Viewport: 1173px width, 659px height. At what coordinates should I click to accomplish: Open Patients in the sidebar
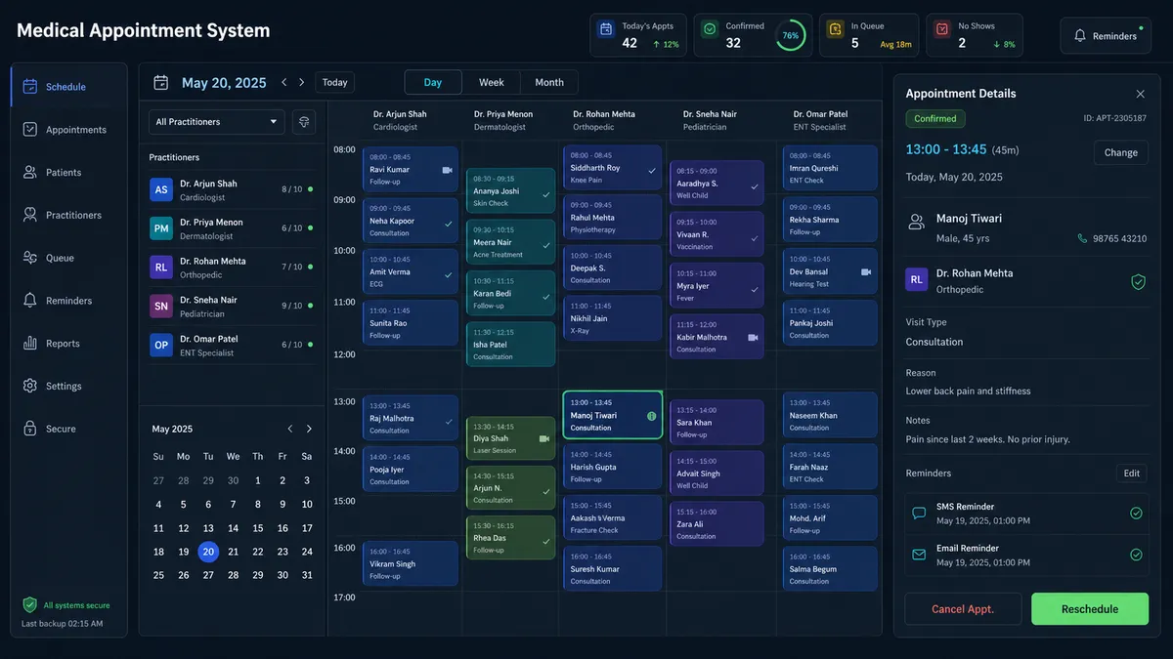click(x=68, y=173)
